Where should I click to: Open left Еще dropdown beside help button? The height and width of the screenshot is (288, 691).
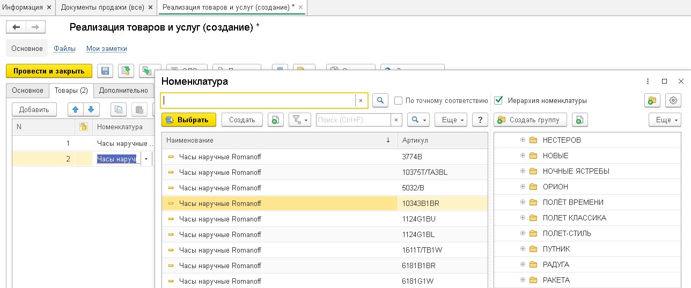pyautogui.click(x=451, y=120)
